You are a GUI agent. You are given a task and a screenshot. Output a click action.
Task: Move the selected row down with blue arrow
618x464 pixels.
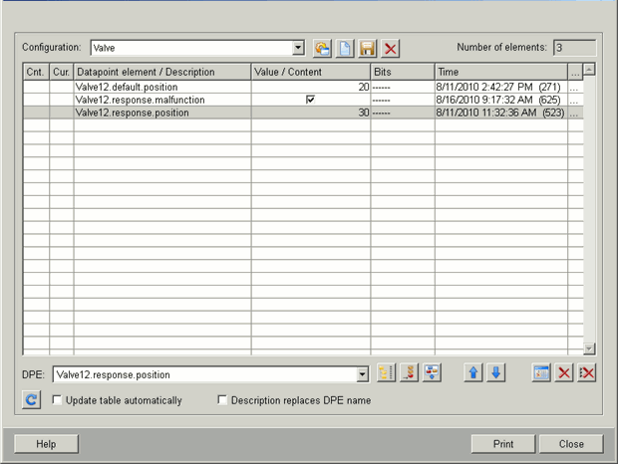coord(495,373)
